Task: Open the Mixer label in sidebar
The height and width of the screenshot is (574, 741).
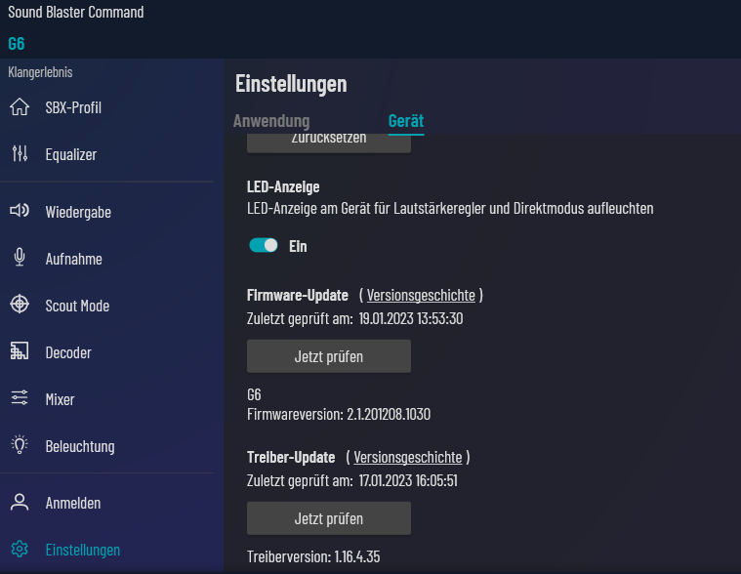Action: point(60,399)
